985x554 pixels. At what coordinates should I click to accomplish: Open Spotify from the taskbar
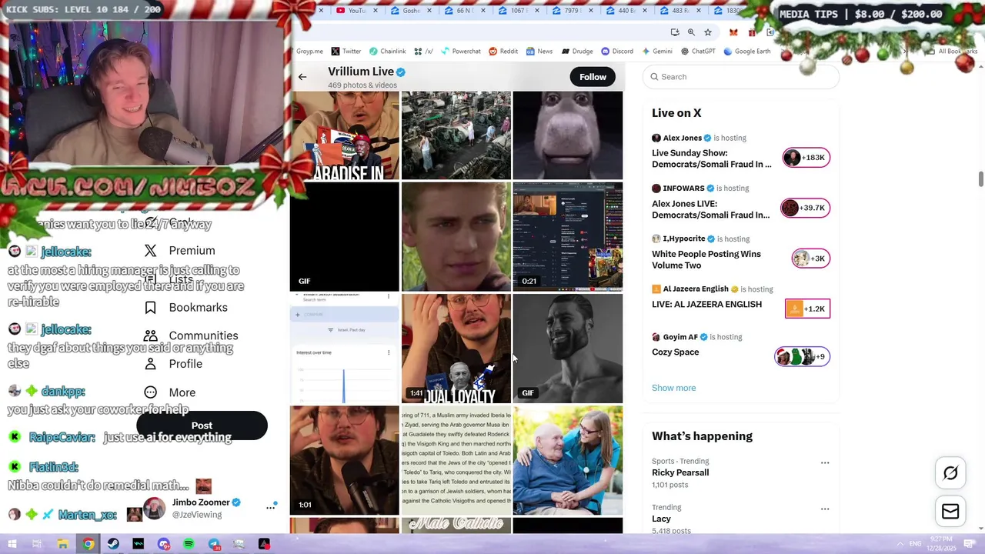[x=189, y=544]
